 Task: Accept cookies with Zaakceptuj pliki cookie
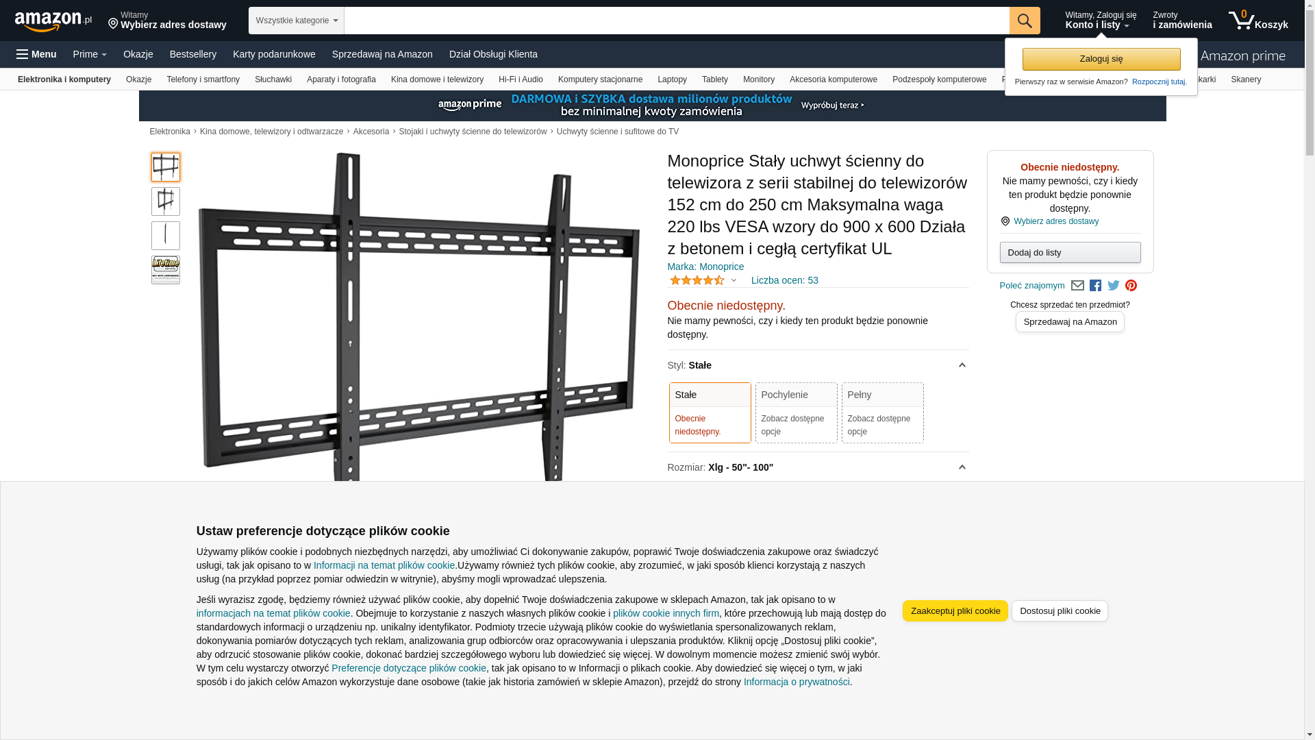[955, 610]
